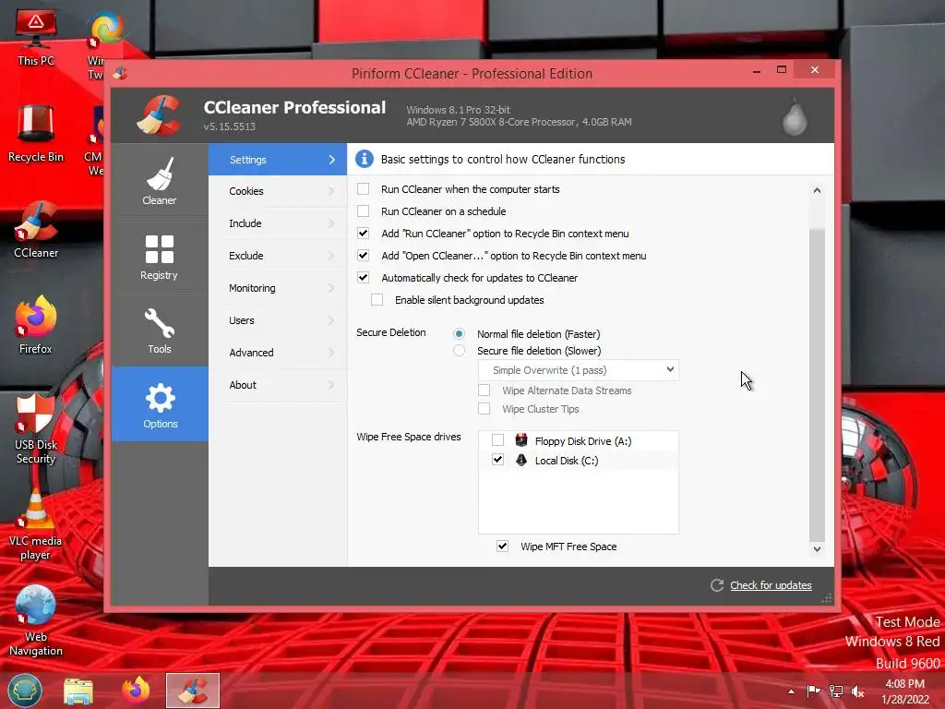This screenshot has height=709, width=945.
Task: Select Secure file deletion (Slower)
Action: pyautogui.click(x=460, y=350)
